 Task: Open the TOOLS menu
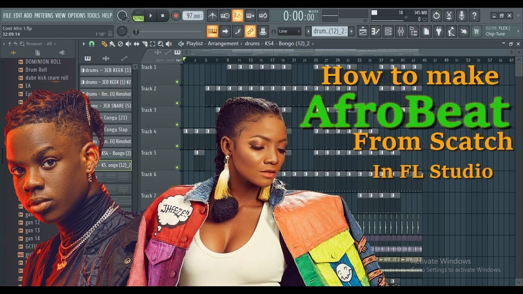[93, 16]
